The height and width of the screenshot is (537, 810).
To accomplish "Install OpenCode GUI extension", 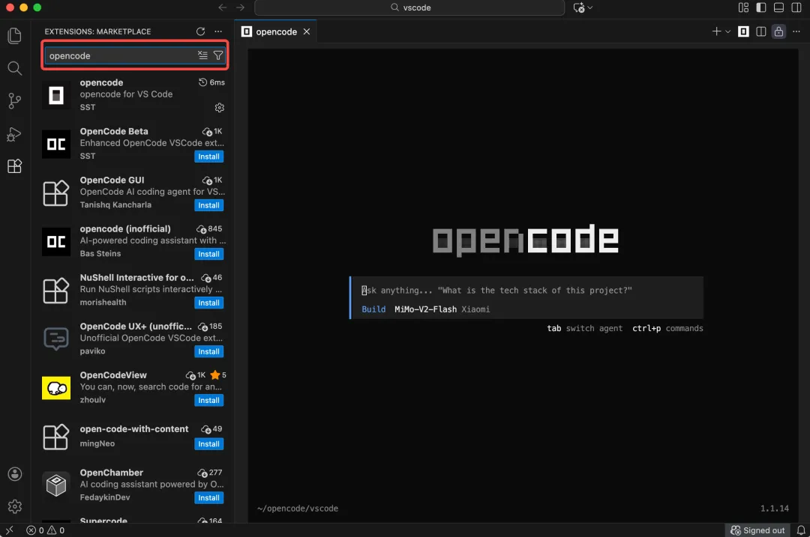I will tap(208, 205).
